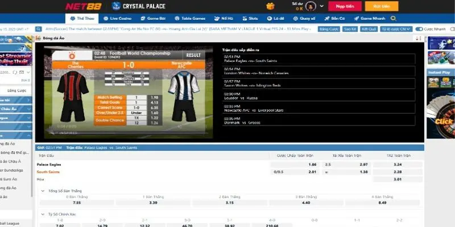Collapse the Tỷ Số Chính Xác section
Viewport: 455px width, 227px height.
coord(43,215)
